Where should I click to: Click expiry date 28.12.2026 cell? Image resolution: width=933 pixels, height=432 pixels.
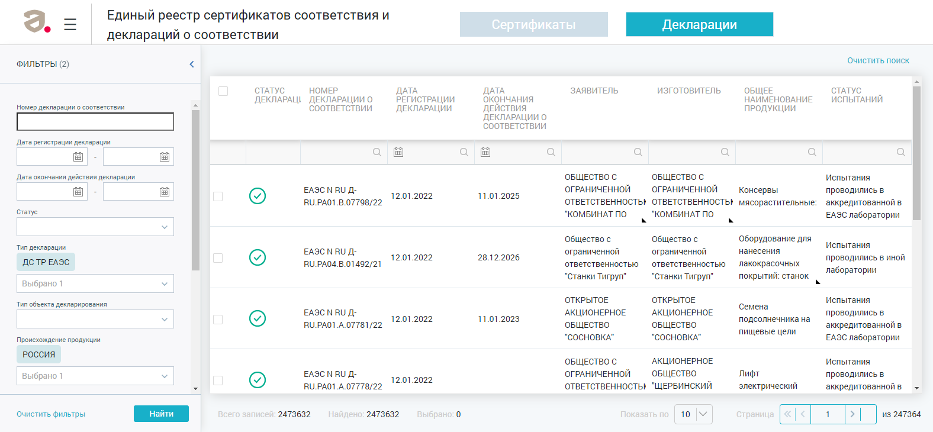(498, 257)
